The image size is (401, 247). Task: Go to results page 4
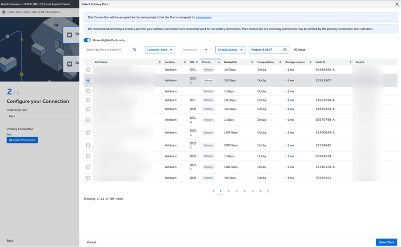coord(245,191)
